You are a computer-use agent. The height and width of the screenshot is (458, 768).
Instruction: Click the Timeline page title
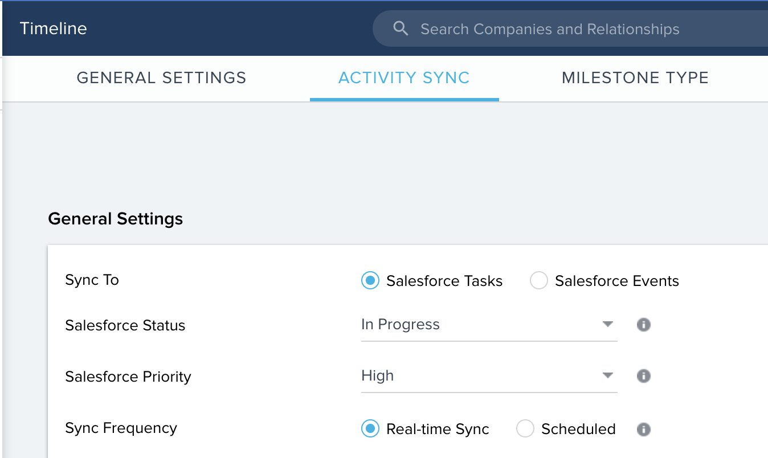(x=54, y=28)
